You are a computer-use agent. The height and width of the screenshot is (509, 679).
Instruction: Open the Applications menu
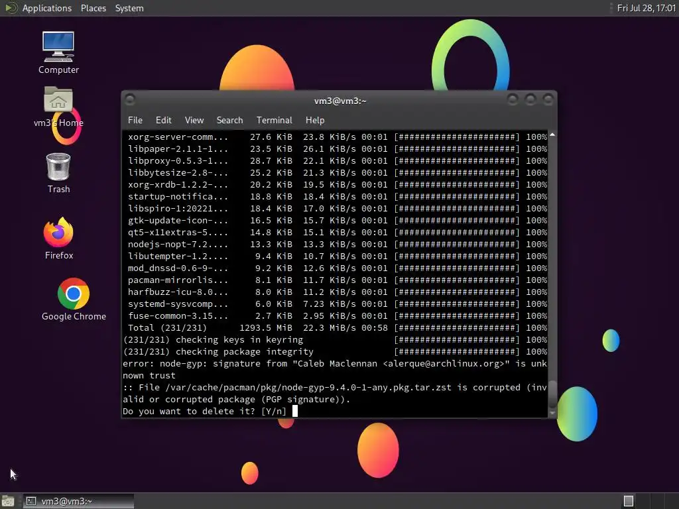tap(47, 8)
